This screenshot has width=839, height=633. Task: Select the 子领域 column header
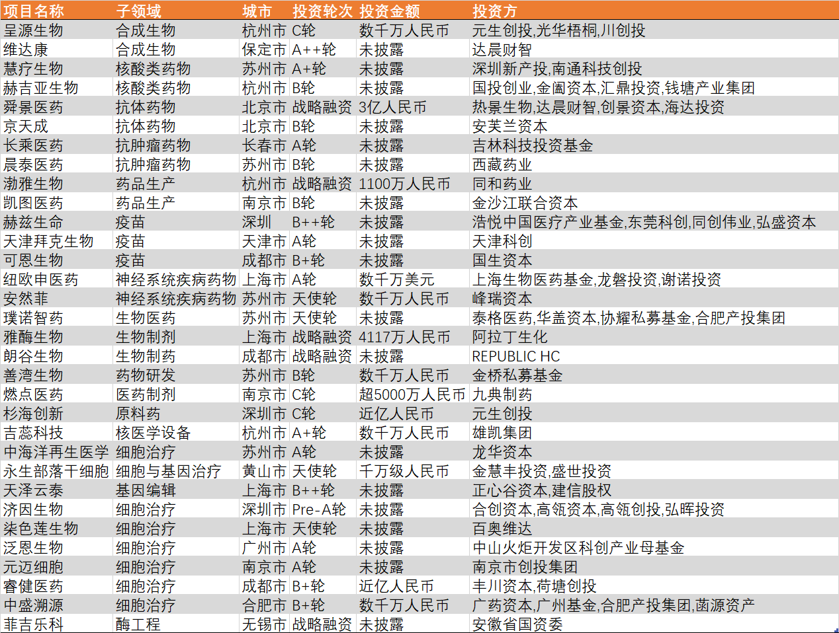tap(139, 11)
